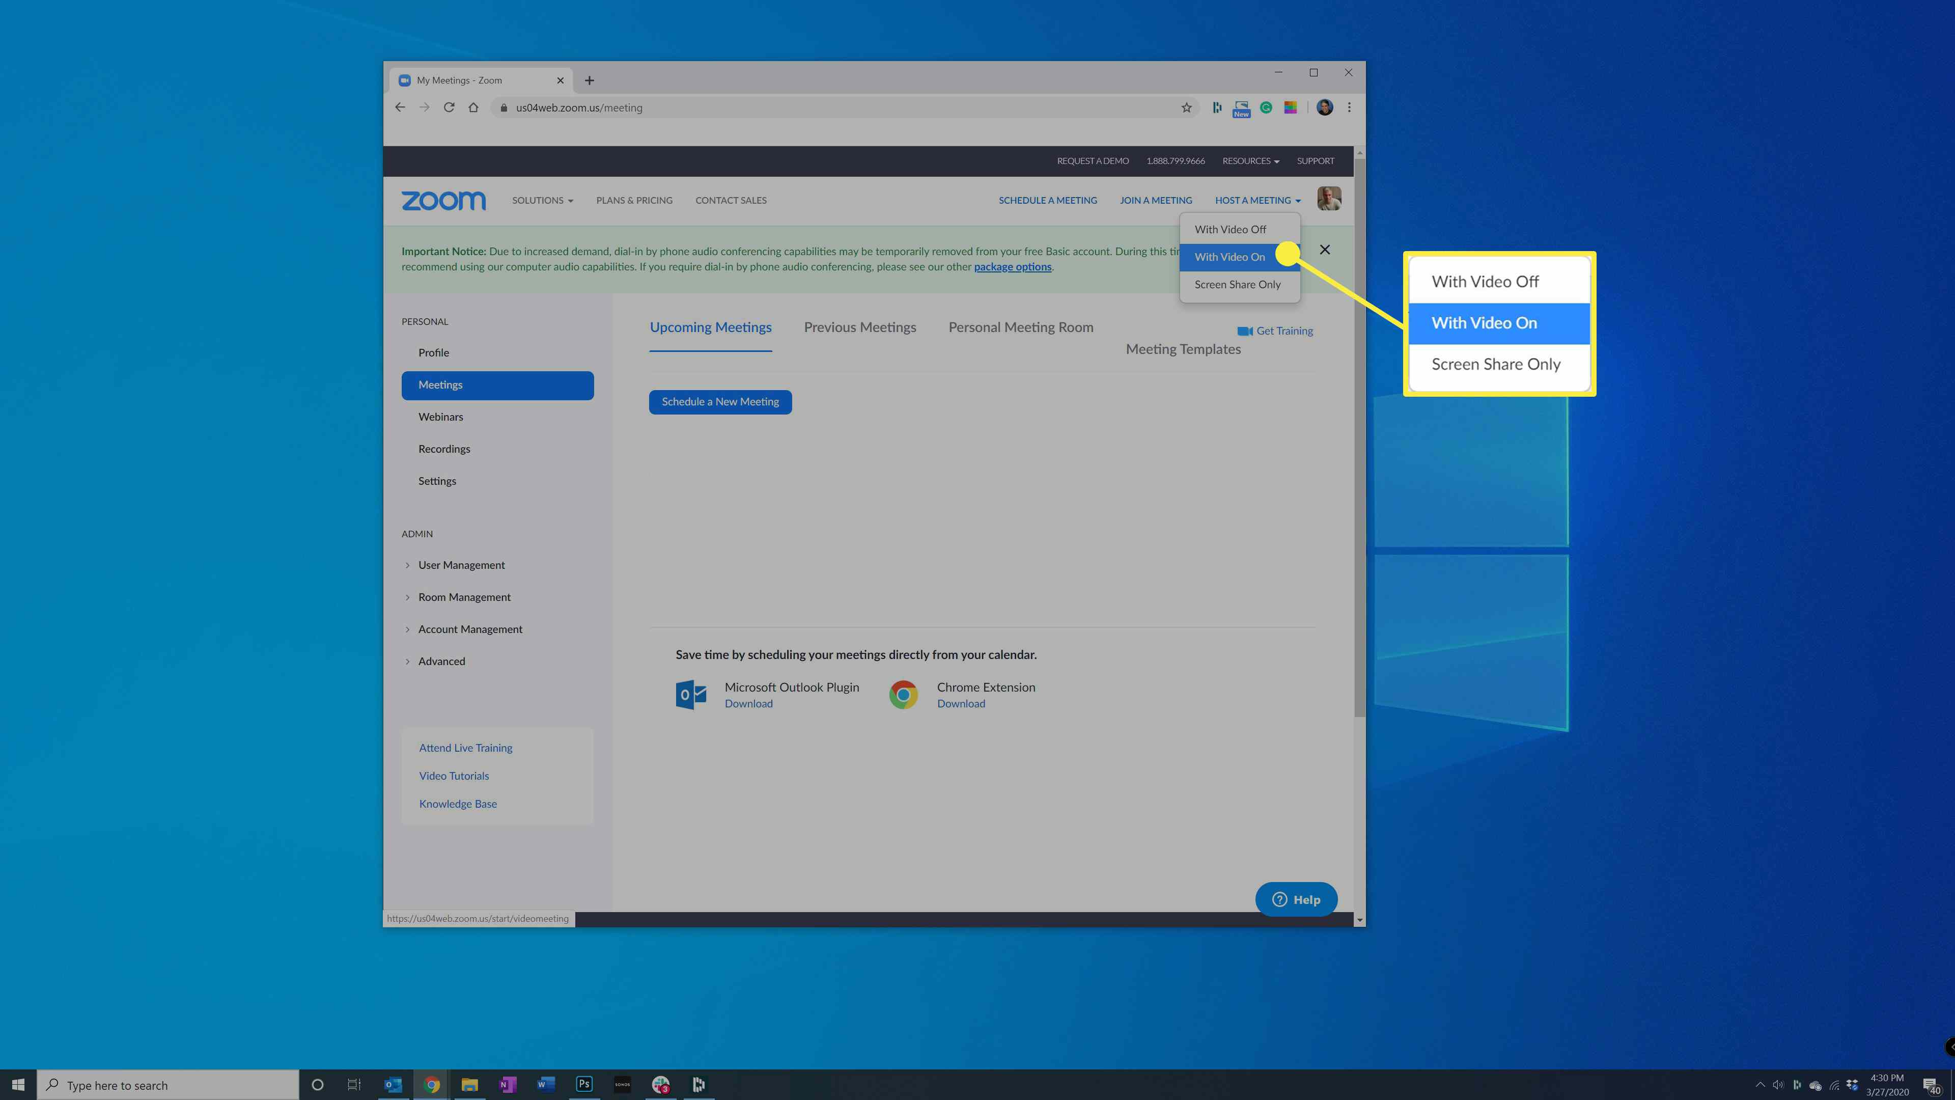The height and width of the screenshot is (1100, 1955).
Task: Open Recordings in the sidebar
Action: pos(444,449)
